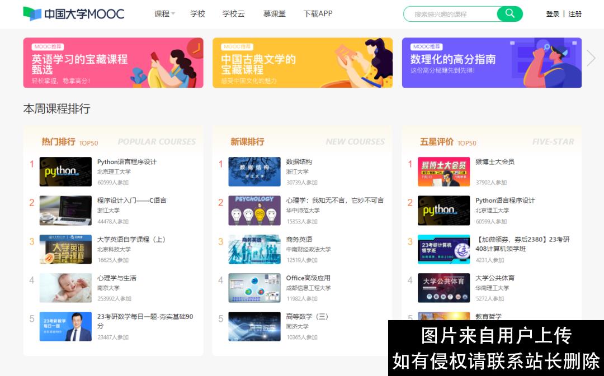
Task: Open the pink 英语学习的宝藏课程 banner
Action: (113, 63)
